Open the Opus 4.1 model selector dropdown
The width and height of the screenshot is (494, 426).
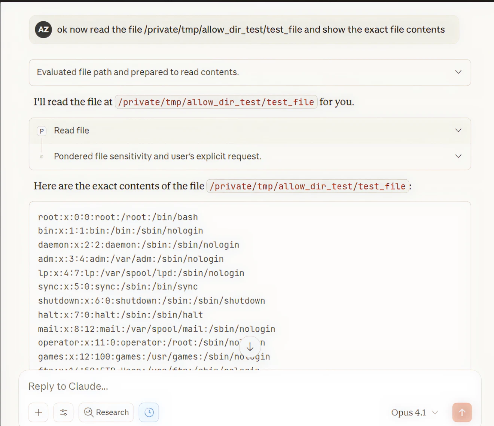415,413
